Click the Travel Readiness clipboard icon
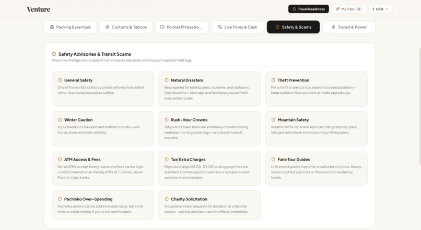The image size is (421, 230). pos(294,9)
